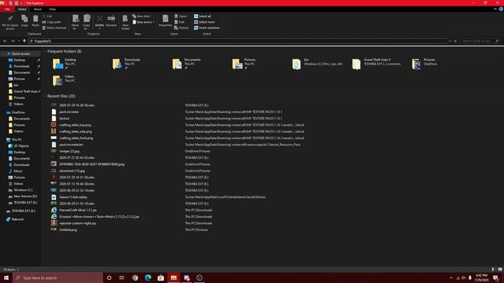The width and height of the screenshot is (504, 283).
Task: Click Paste shortcut in the ribbon
Action: coord(54,28)
